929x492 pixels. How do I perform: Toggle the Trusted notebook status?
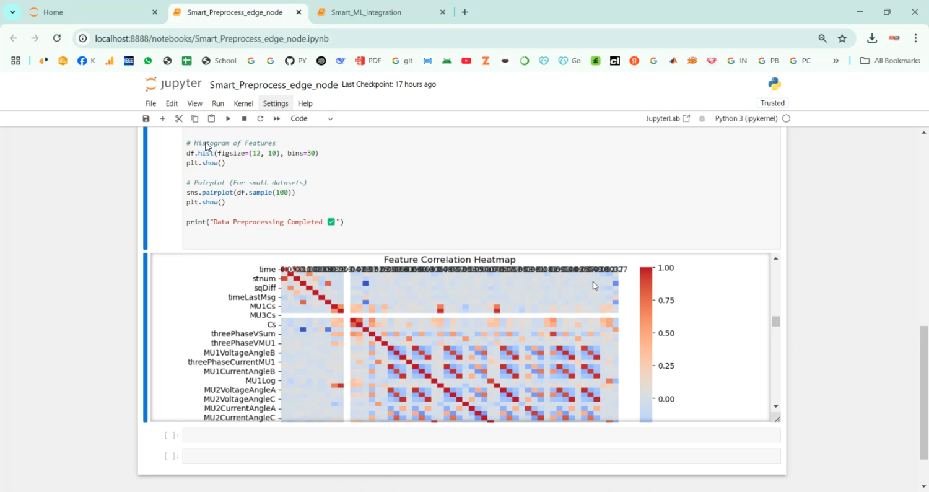tap(772, 103)
